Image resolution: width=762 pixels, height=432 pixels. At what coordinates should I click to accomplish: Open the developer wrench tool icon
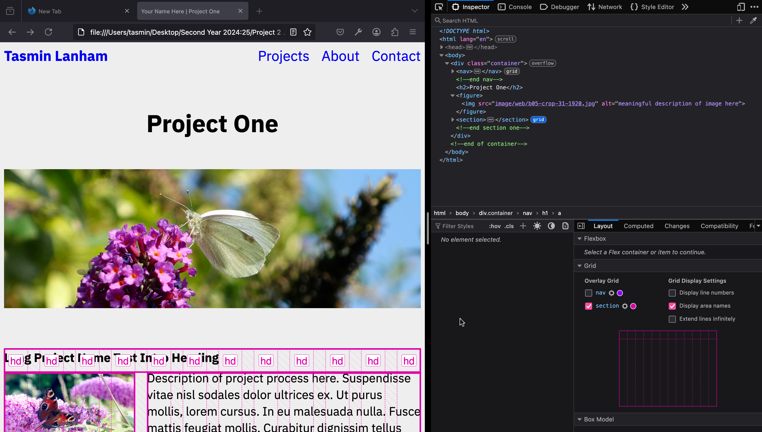click(x=358, y=32)
